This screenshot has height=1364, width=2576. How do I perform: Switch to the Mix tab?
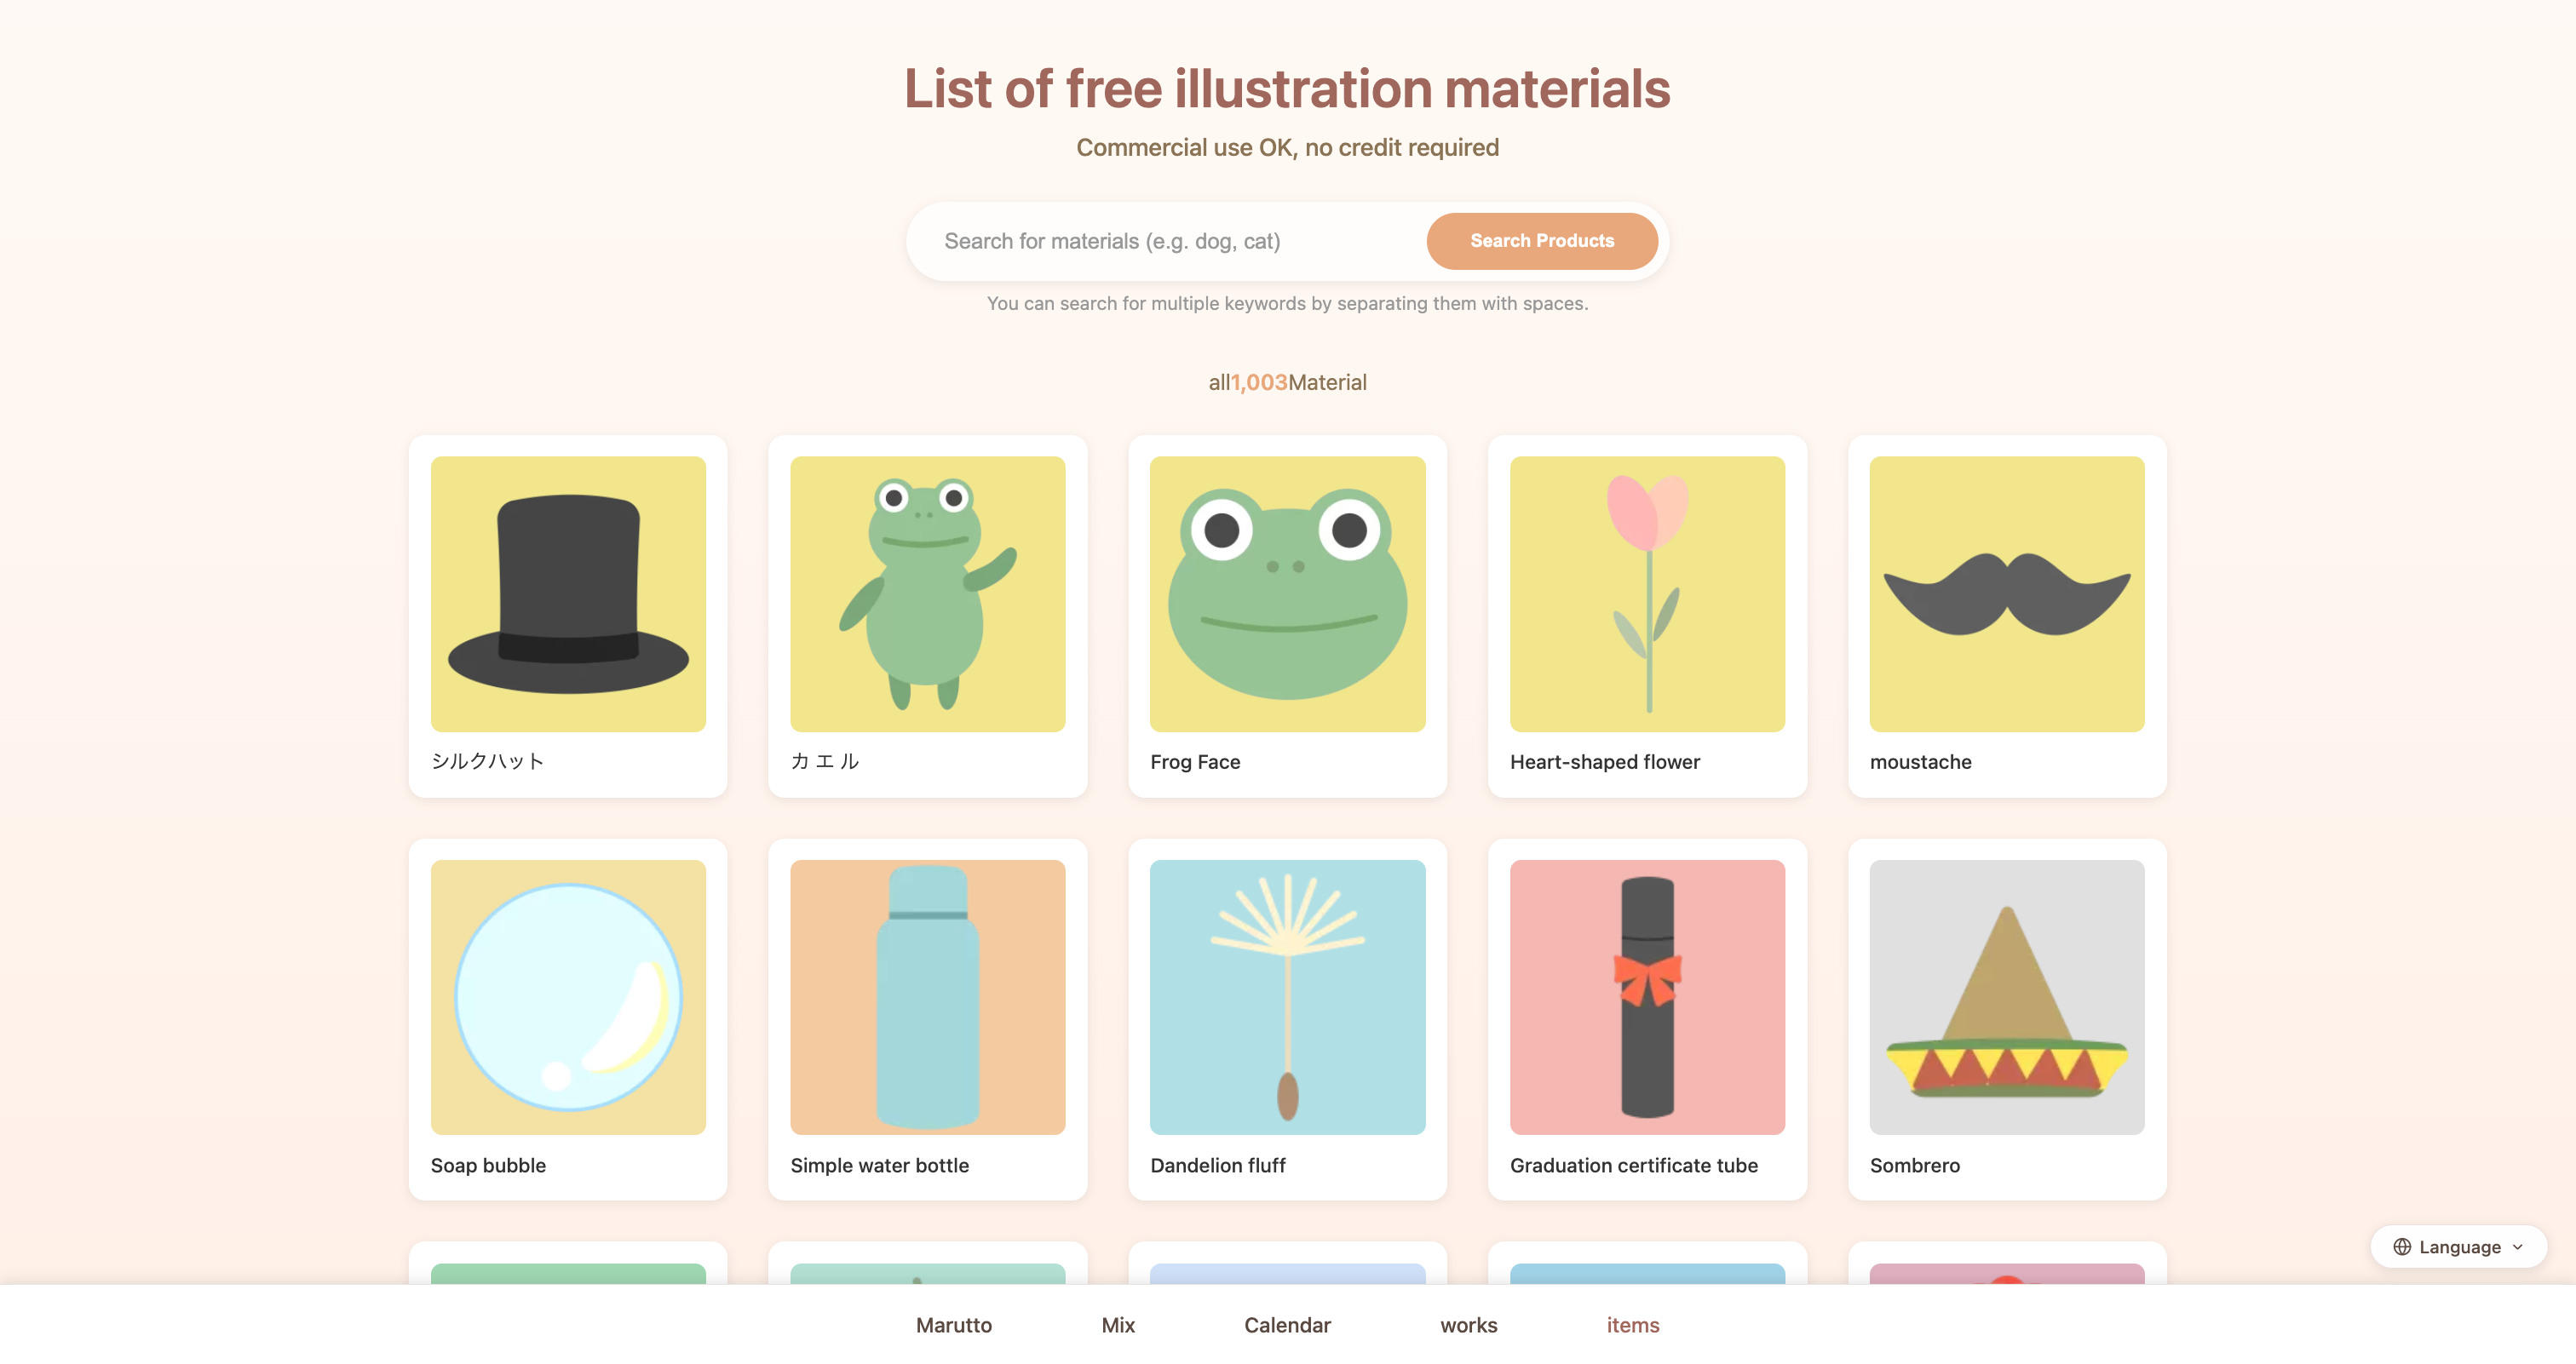click(x=1118, y=1325)
